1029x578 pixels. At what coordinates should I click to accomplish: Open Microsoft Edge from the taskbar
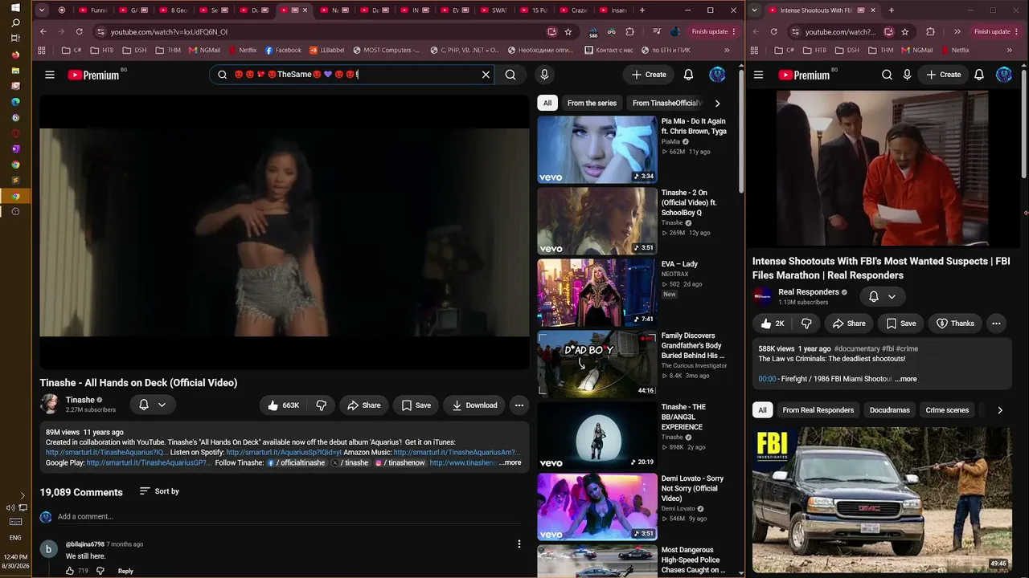pyautogui.click(x=15, y=102)
